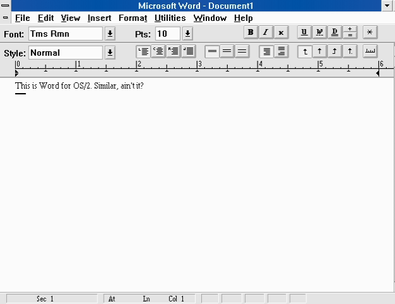Toggle Bold formatting button

[251, 32]
